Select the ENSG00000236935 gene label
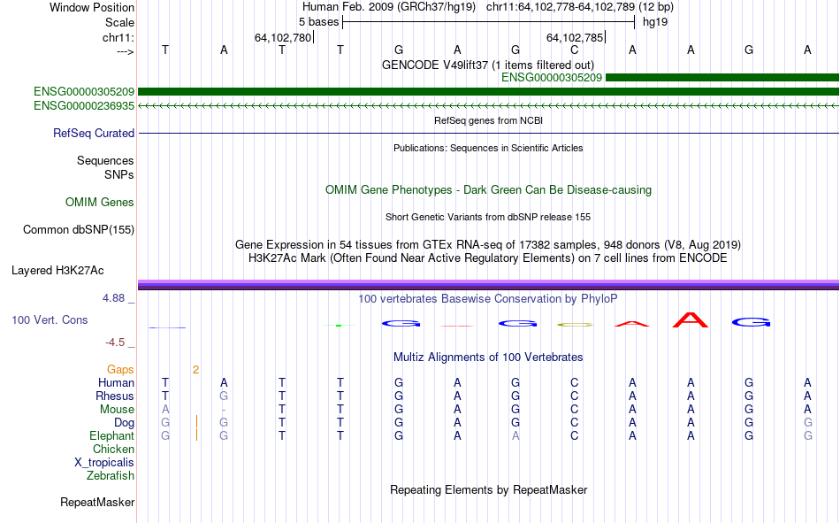 (84, 105)
